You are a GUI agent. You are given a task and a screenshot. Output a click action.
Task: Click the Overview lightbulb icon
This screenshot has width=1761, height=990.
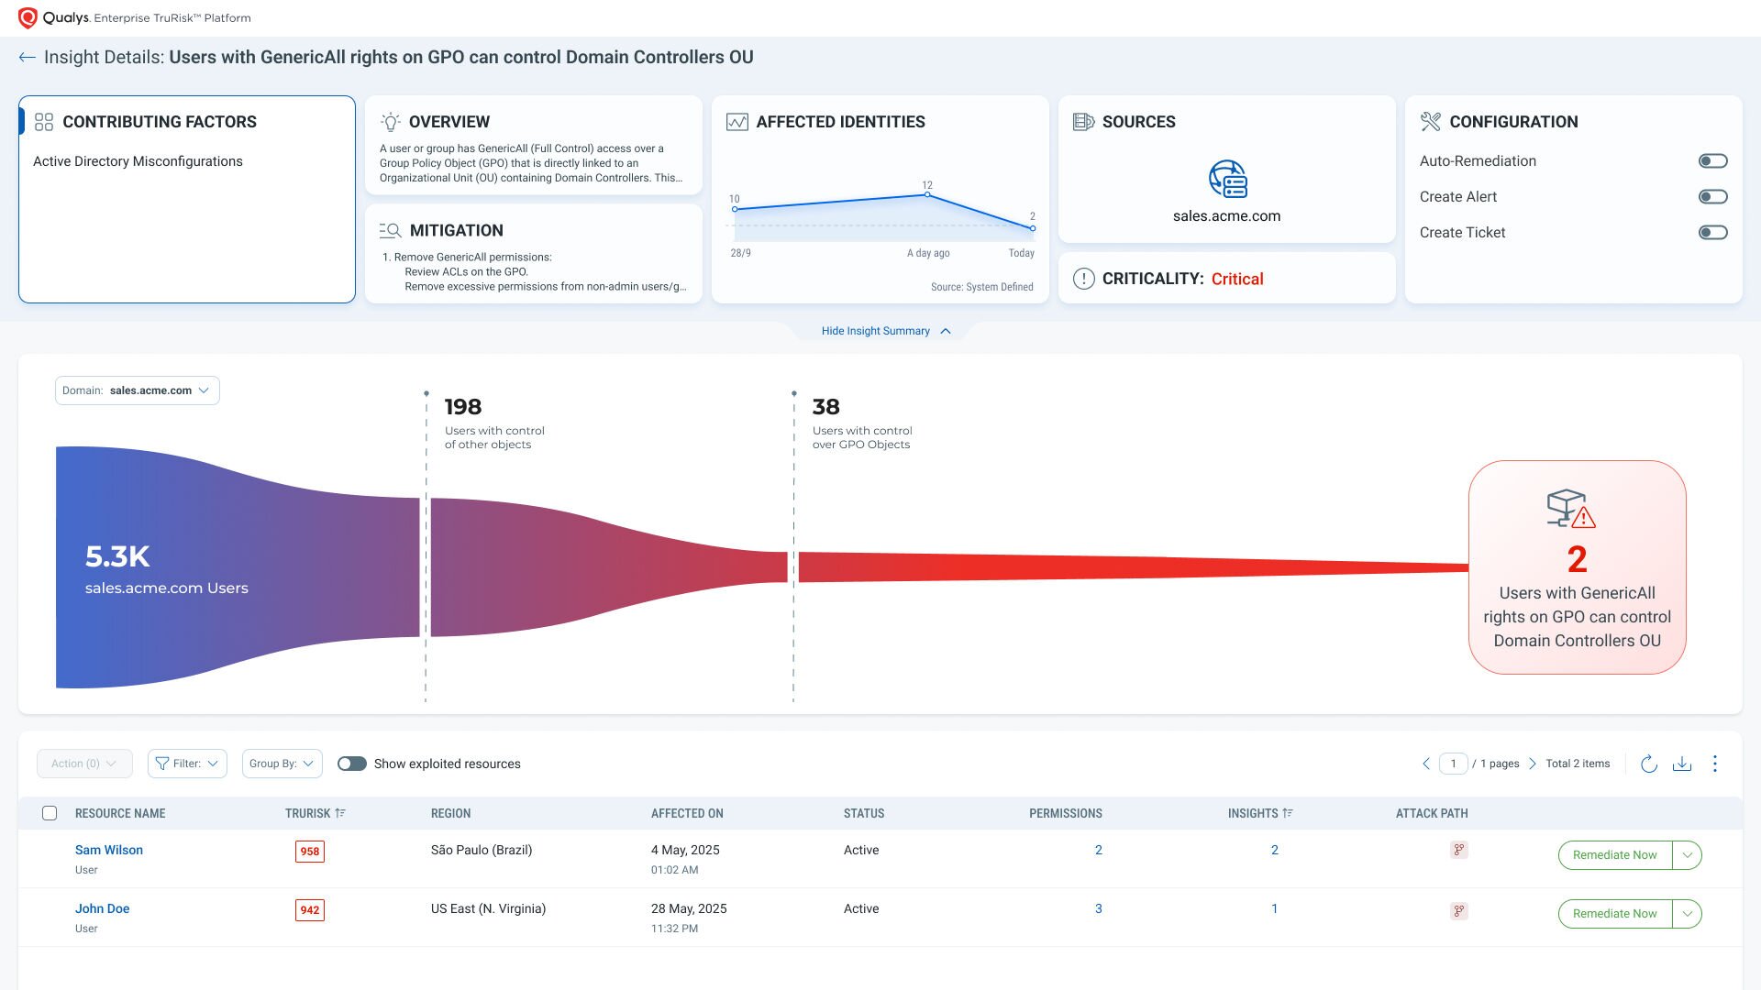(x=391, y=122)
